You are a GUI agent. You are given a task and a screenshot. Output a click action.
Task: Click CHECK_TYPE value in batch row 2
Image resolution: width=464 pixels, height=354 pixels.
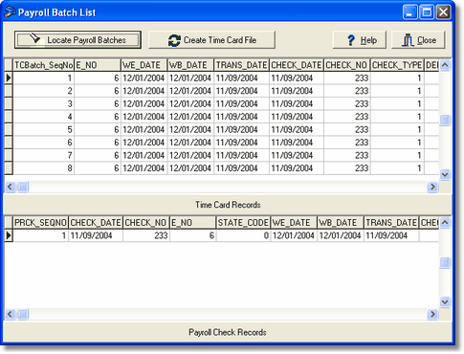pyautogui.click(x=397, y=91)
